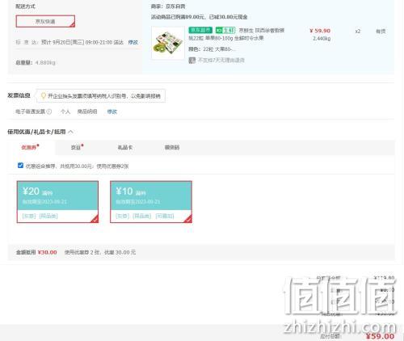Click the lightbulb tip icon in 发票信息
The height and width of the screenshot is (341, 404).
point(43,96)
